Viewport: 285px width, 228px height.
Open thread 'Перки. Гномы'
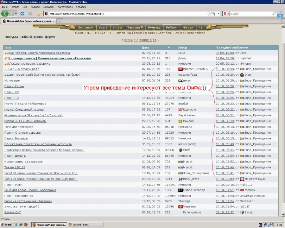click(x=14, y=86)
